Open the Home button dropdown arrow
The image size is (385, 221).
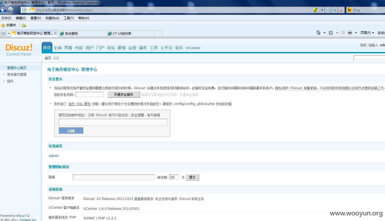click(325, 33)
